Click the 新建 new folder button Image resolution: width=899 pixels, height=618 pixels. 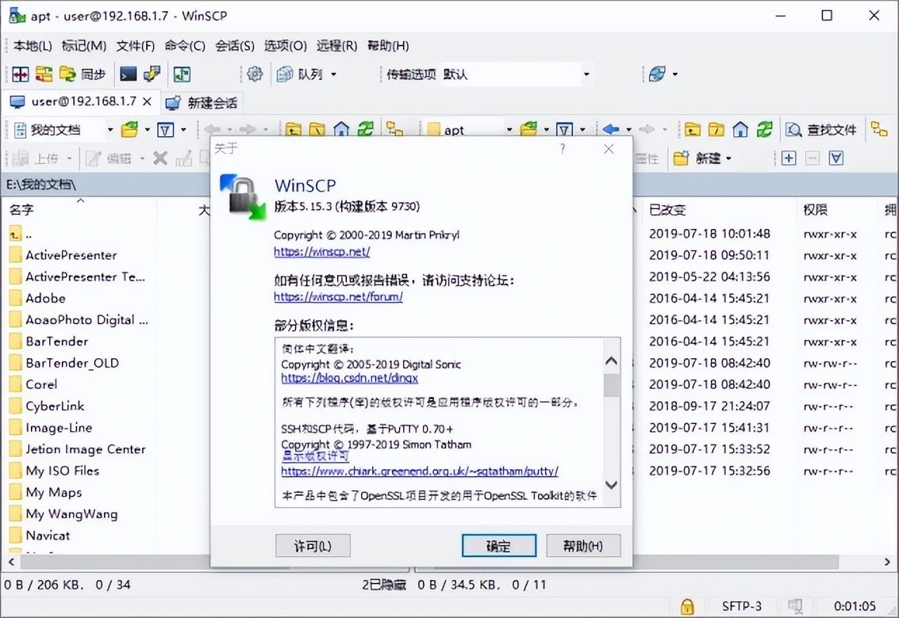(x=697, y=158)
